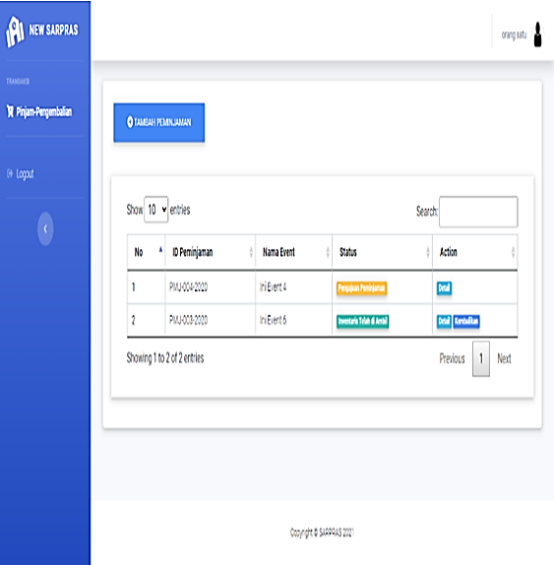This screenshot has width=554, height=565.
Task: Open Detail for PMJ-004-2020
Action: tap(444, 287)
